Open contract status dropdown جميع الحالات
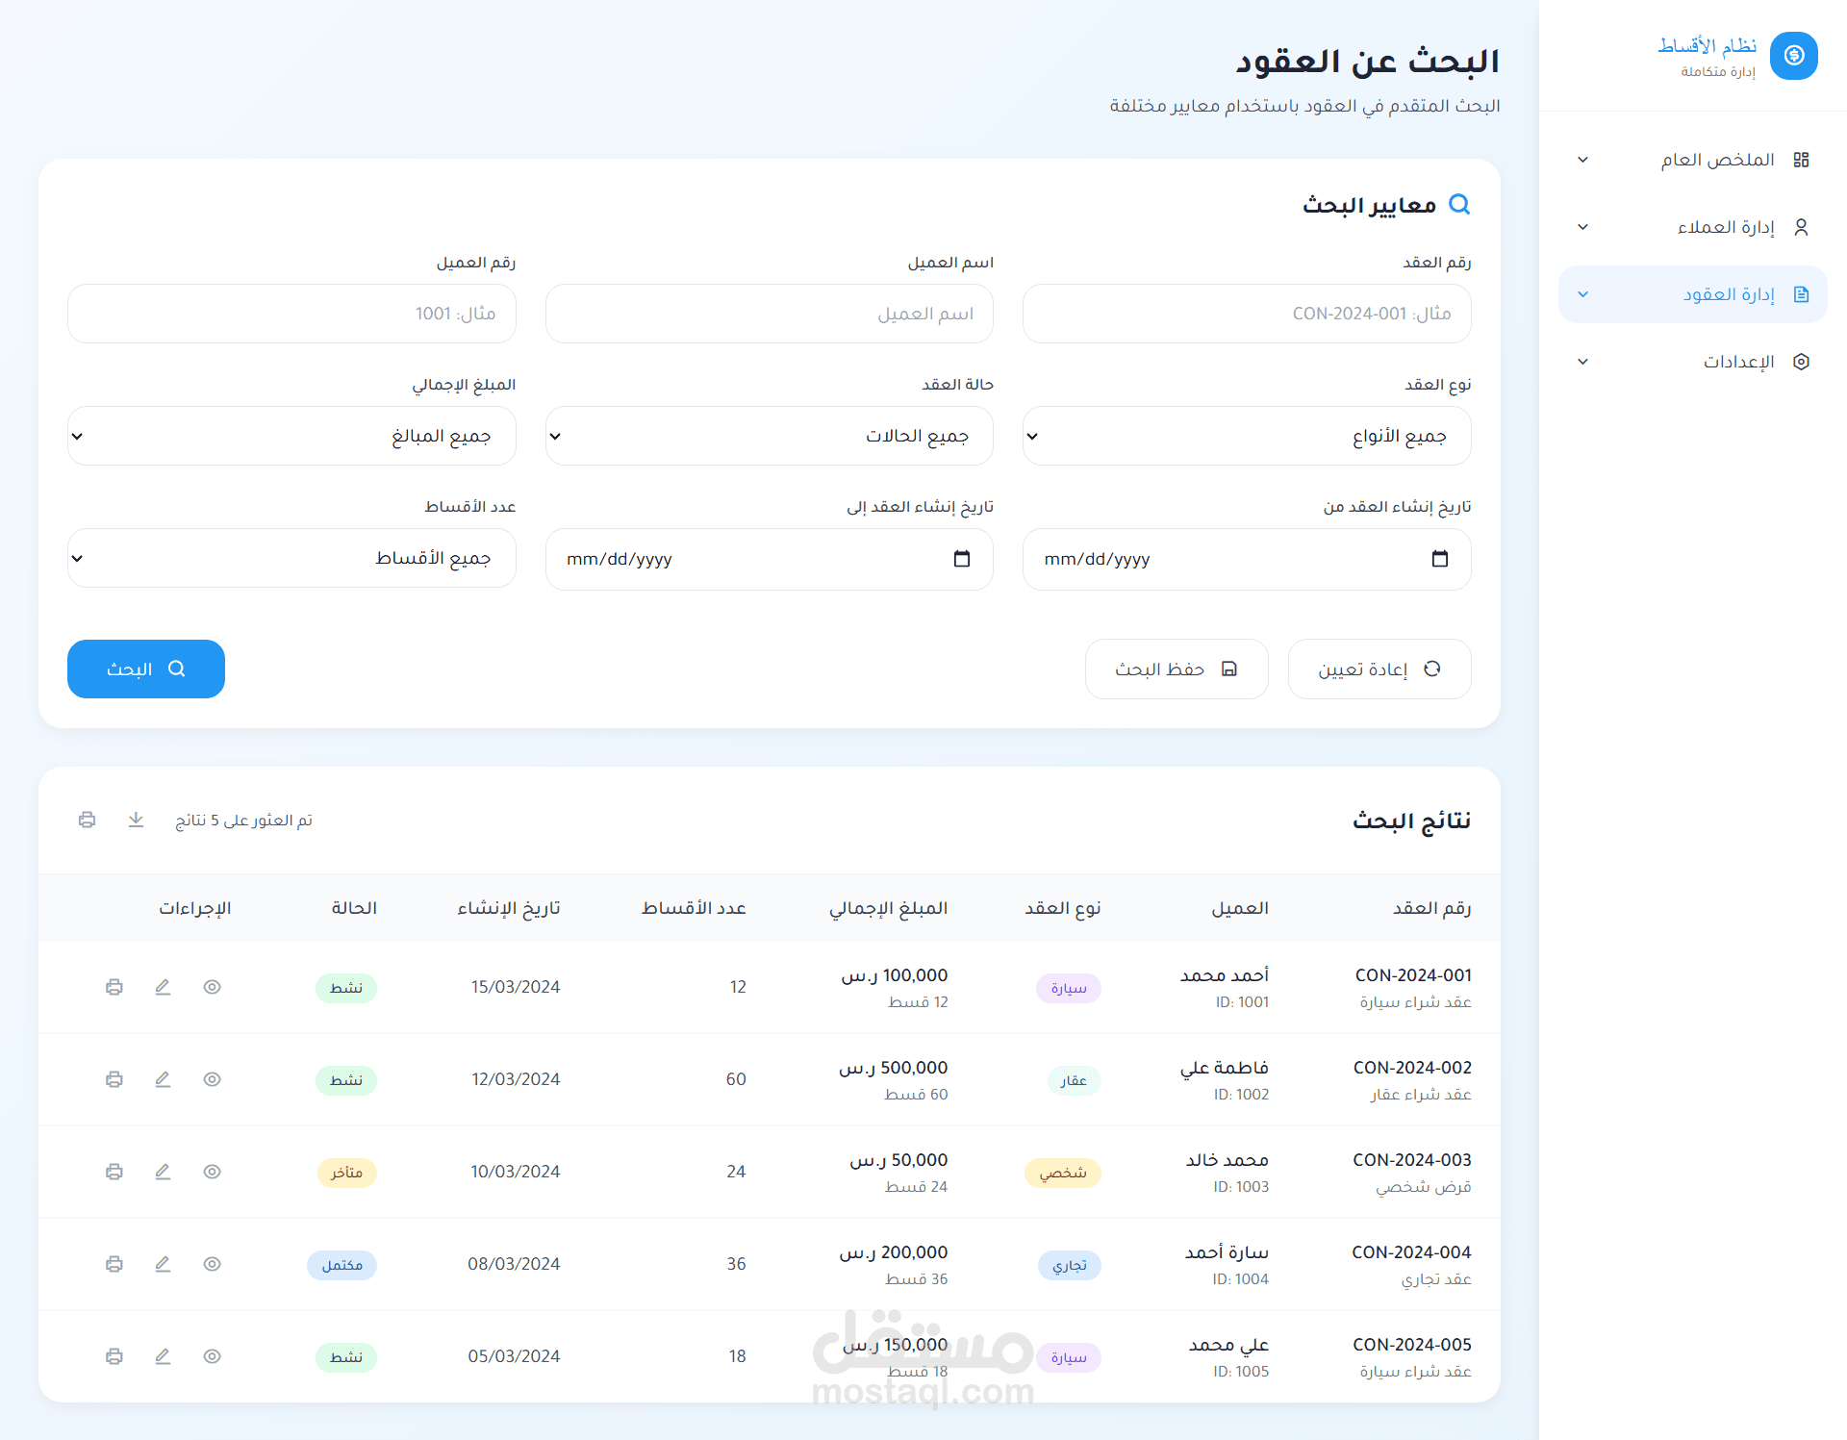1847x1440 pixels. [x=769, y=436]
